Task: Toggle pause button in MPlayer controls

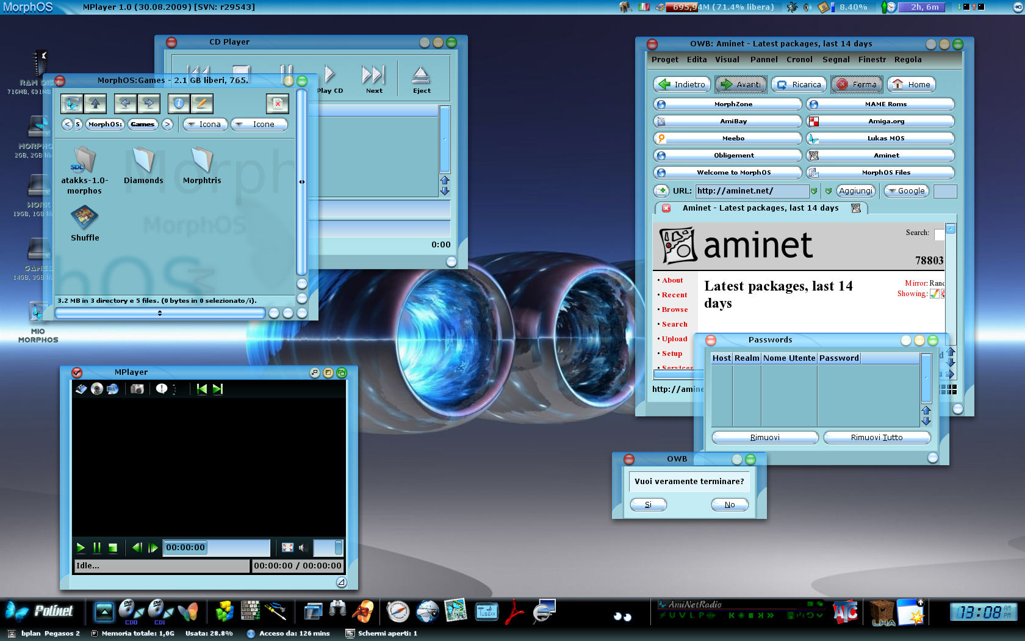Action: point(96,548)
